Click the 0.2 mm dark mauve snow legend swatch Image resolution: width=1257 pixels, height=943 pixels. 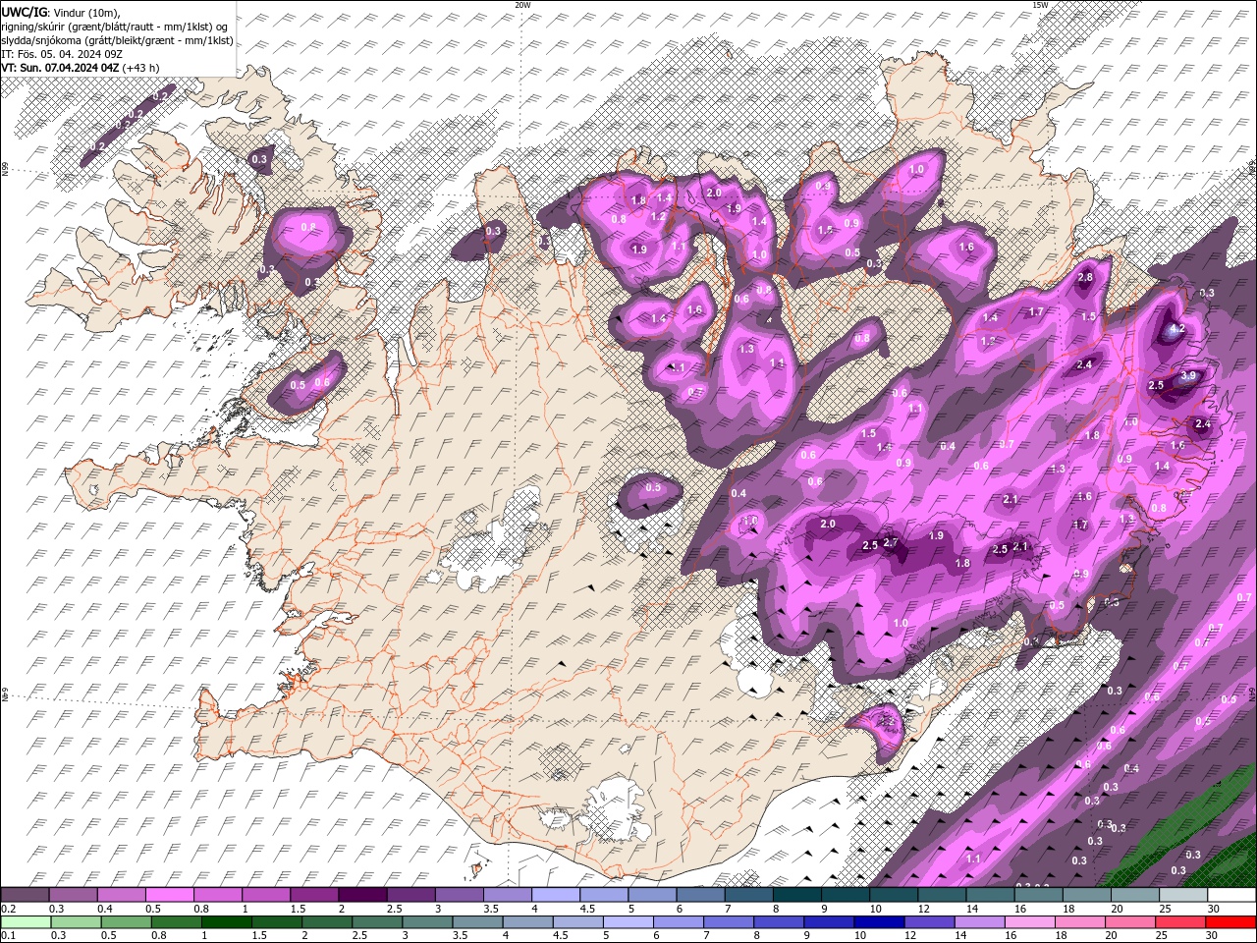(x=25, y=895)
